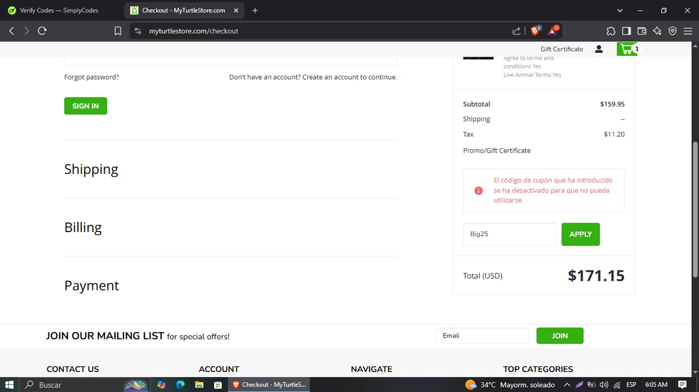This screenshot has width=699, height=392.
Task: Reload the checkout page
Action: click(42, 31)
